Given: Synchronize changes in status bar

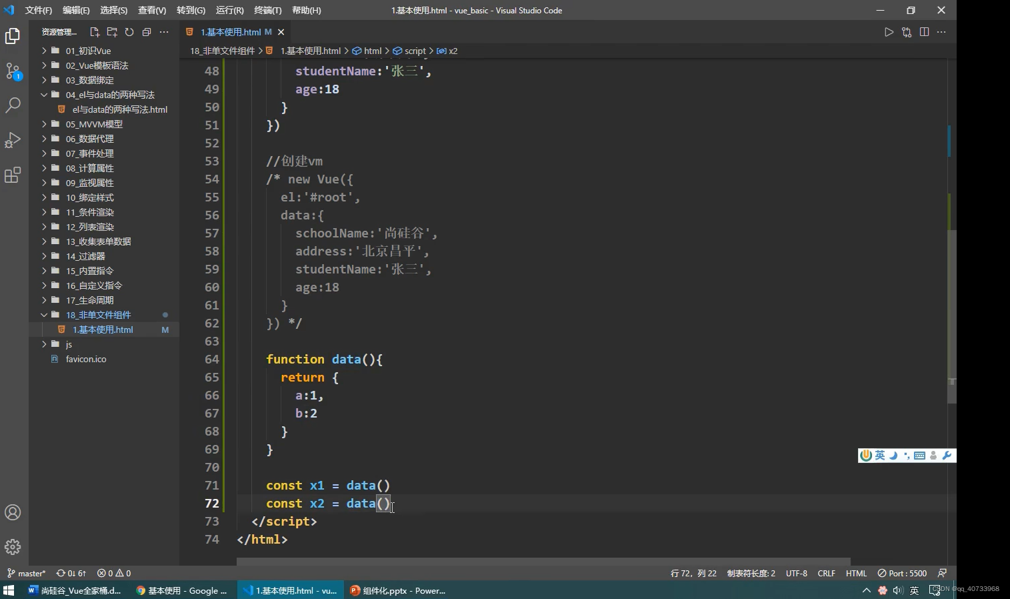Looking at the screenshot, I should [x=71, y=573].
